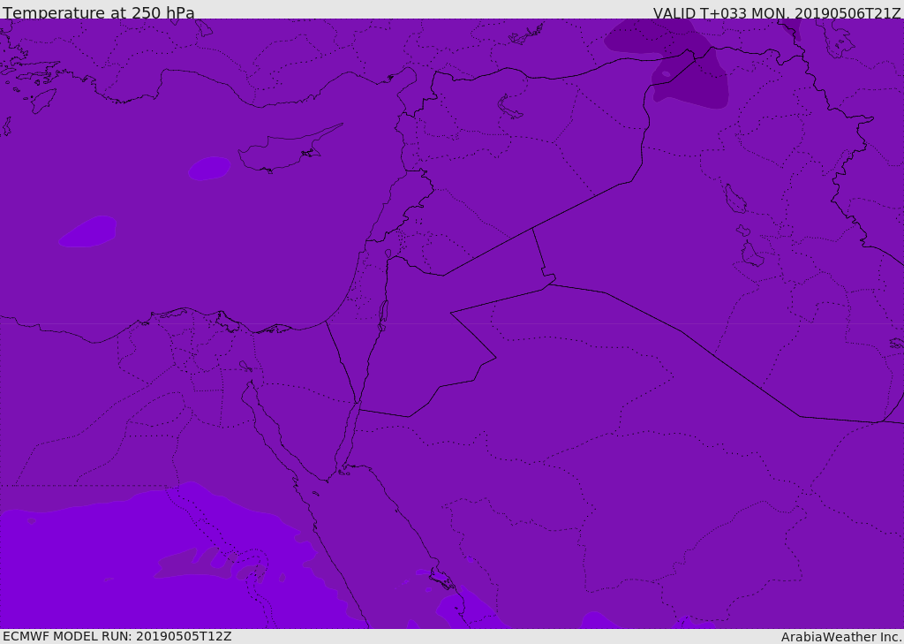Click the ECMWF MODEL RUN label
This screenshot has height=644, width=904.
117,636
